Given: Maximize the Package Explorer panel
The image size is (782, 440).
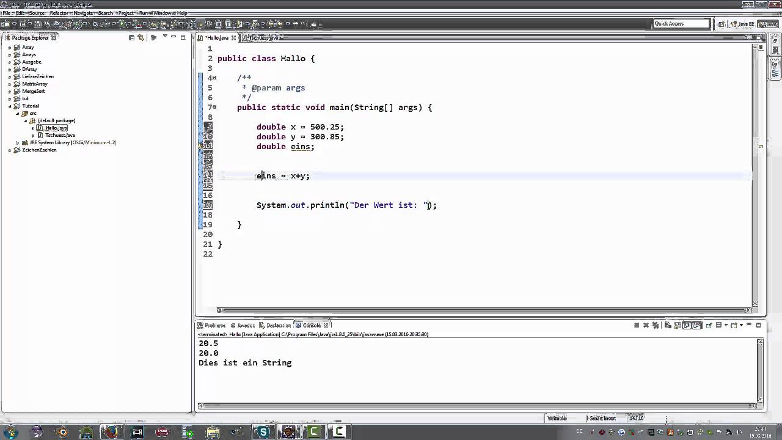Looking at the screenshot, I should (x=183, y=37).
